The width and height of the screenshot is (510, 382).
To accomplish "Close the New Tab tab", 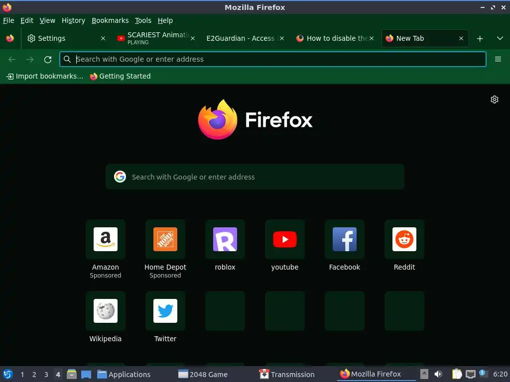I will 461,38.
